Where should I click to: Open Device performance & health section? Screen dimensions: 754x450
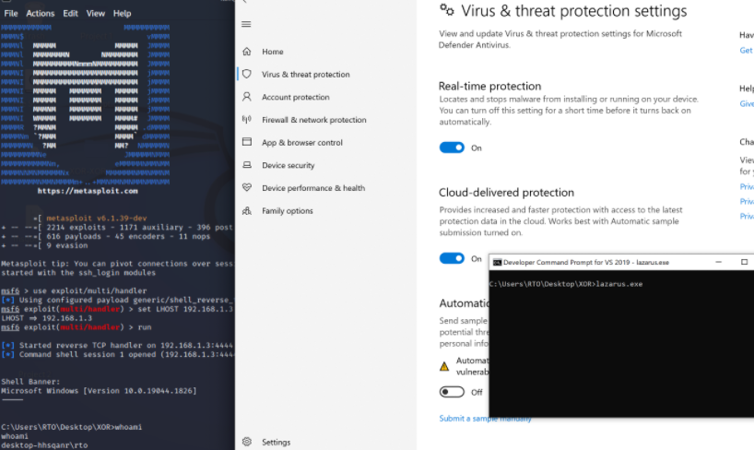[313, 188]
